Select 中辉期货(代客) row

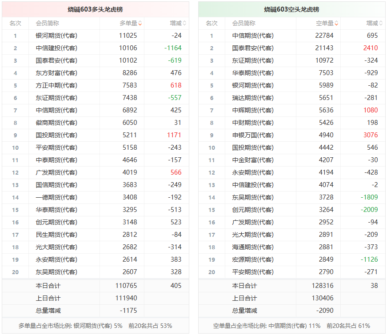[292, 110]
